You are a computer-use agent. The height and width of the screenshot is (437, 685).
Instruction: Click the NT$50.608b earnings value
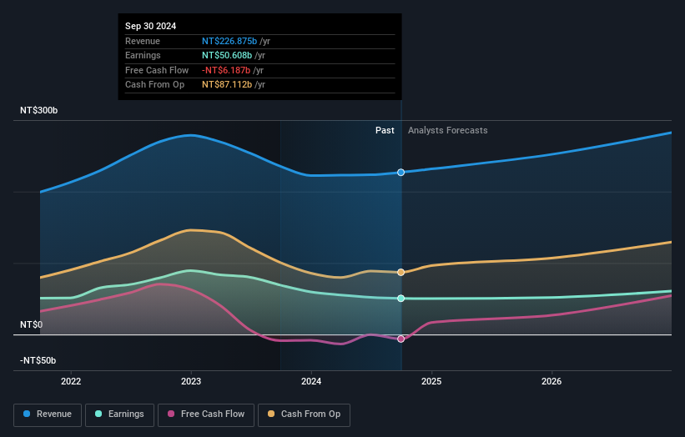pos(227,55)
